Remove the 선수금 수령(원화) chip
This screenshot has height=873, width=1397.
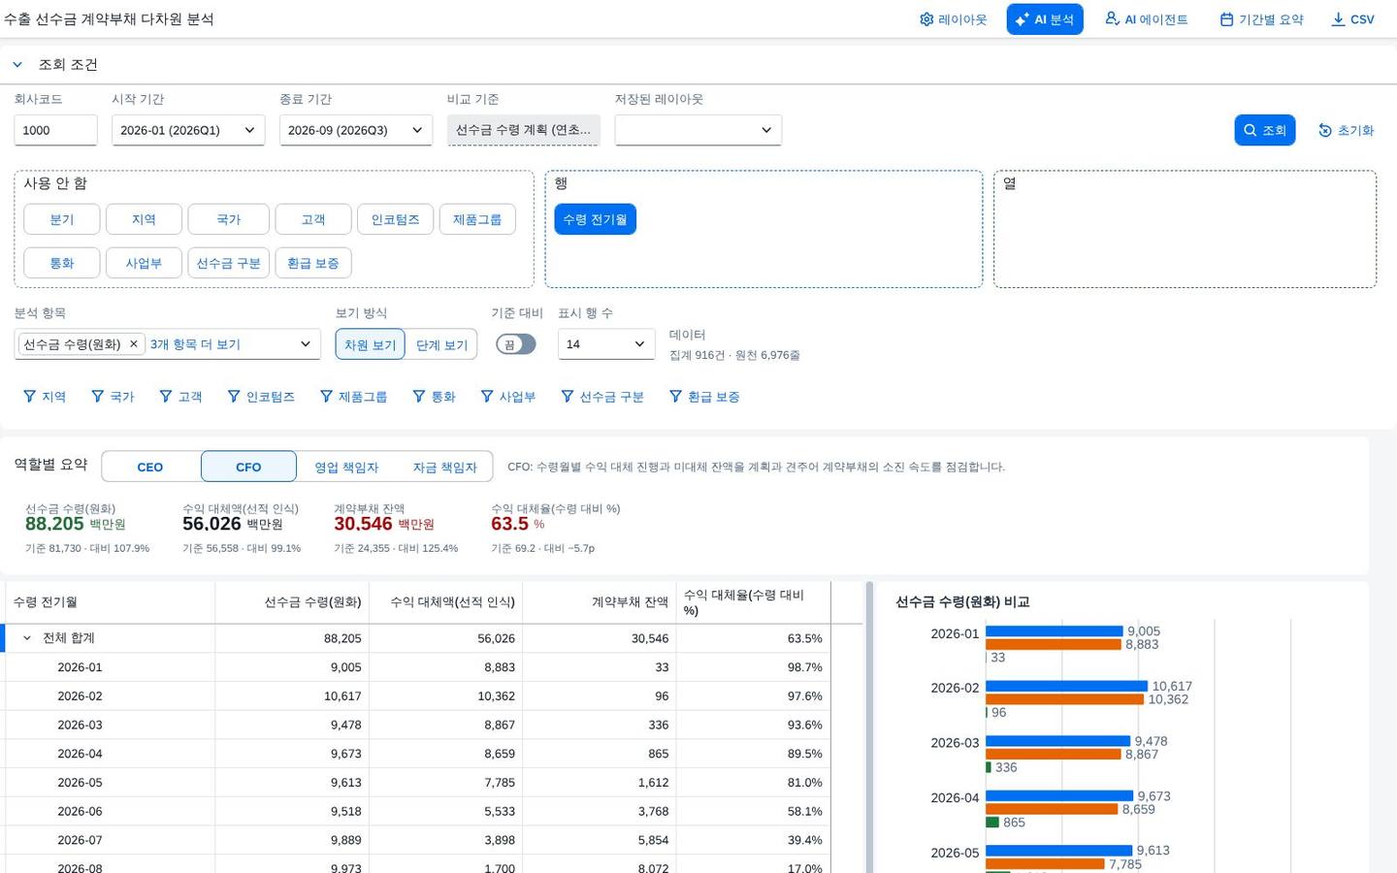[134, 344]
